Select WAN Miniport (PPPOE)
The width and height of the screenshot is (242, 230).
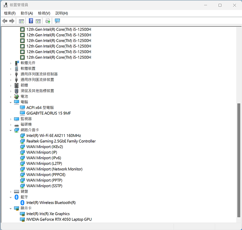[46, 175]
